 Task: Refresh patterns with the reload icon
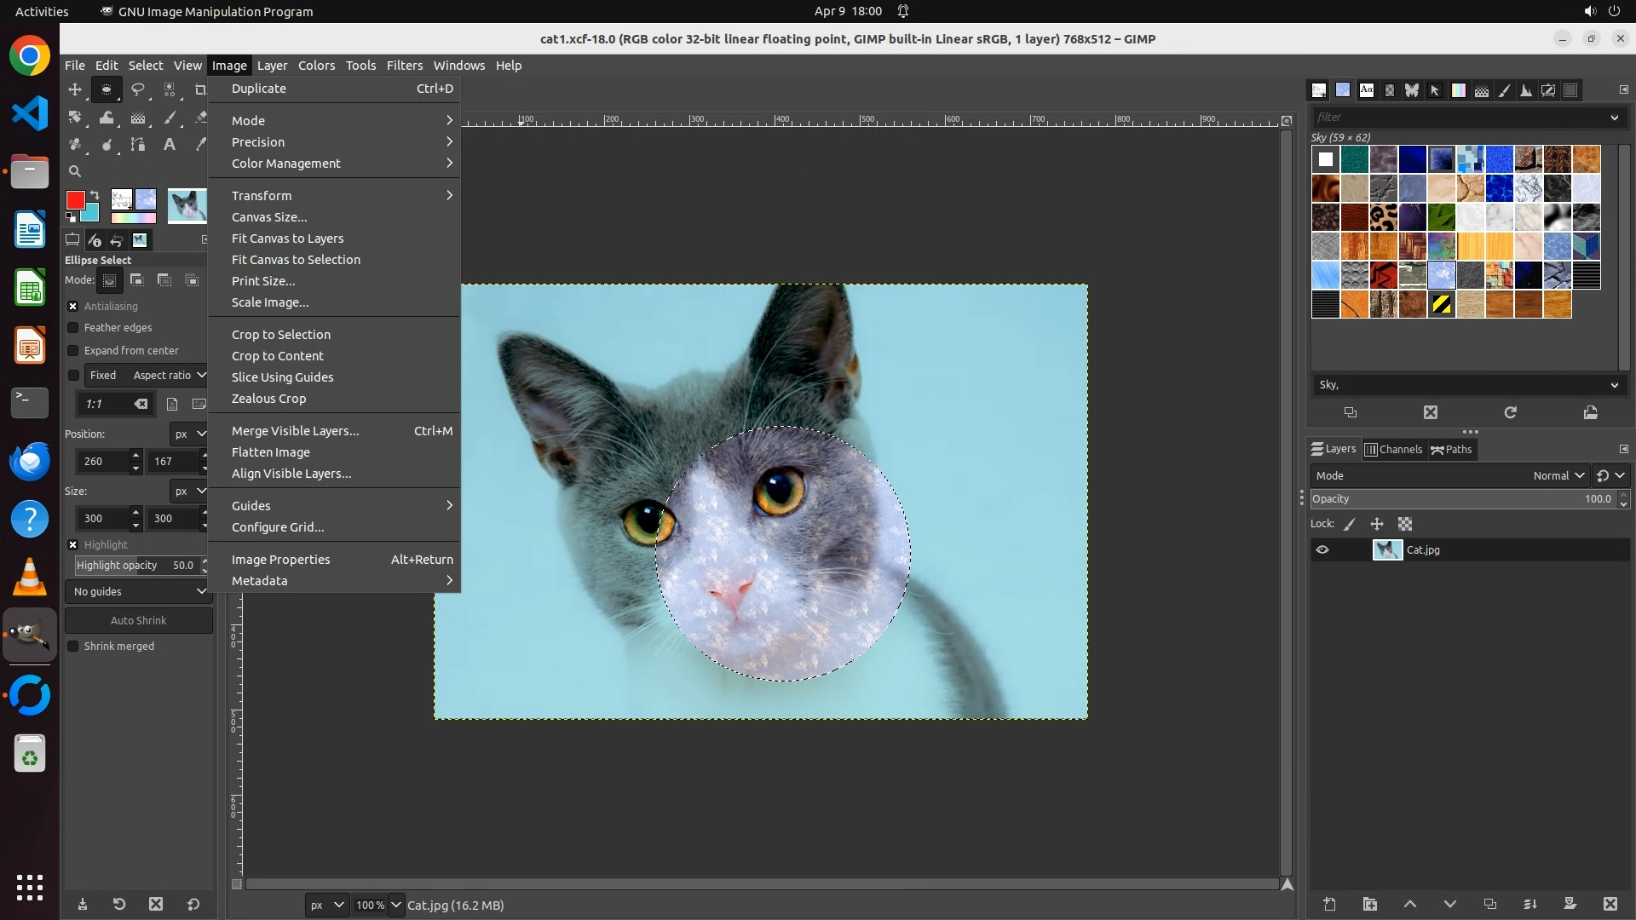point(1510,413)
